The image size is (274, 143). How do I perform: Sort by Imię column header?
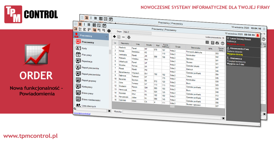pyautogui.click(x=138, y=44)
